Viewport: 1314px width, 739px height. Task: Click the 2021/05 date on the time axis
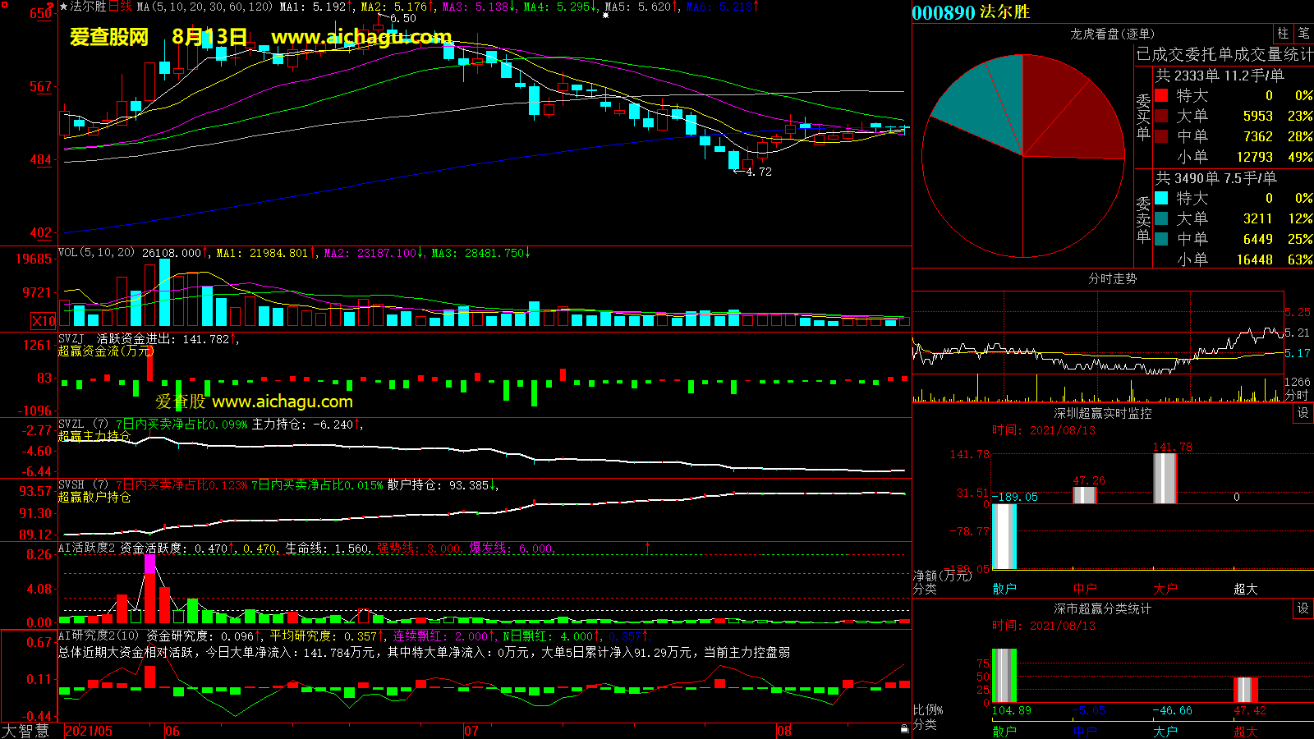point(89,731)
